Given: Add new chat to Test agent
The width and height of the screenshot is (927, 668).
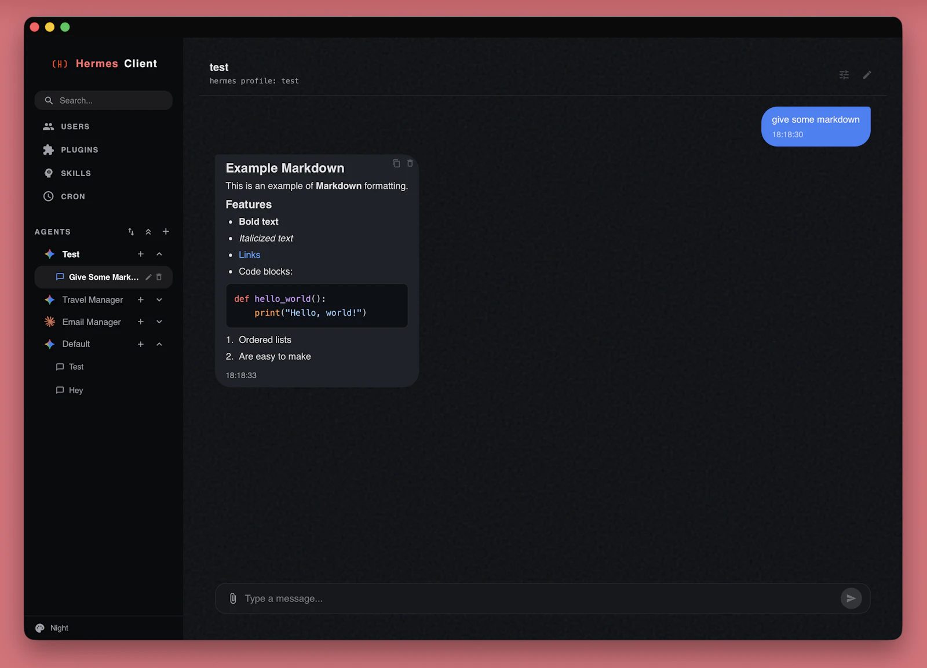Looking at the screenshot, I should 141,254.
